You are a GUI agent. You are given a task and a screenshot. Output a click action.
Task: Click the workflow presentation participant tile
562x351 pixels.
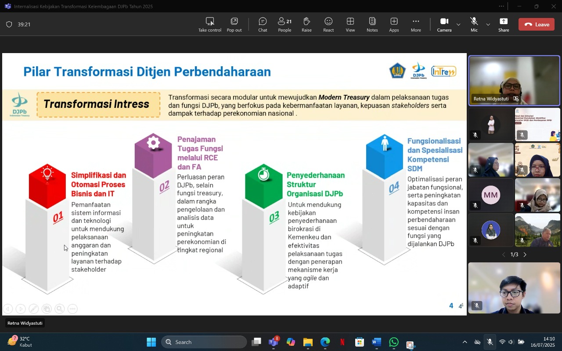tap(537, 125)
